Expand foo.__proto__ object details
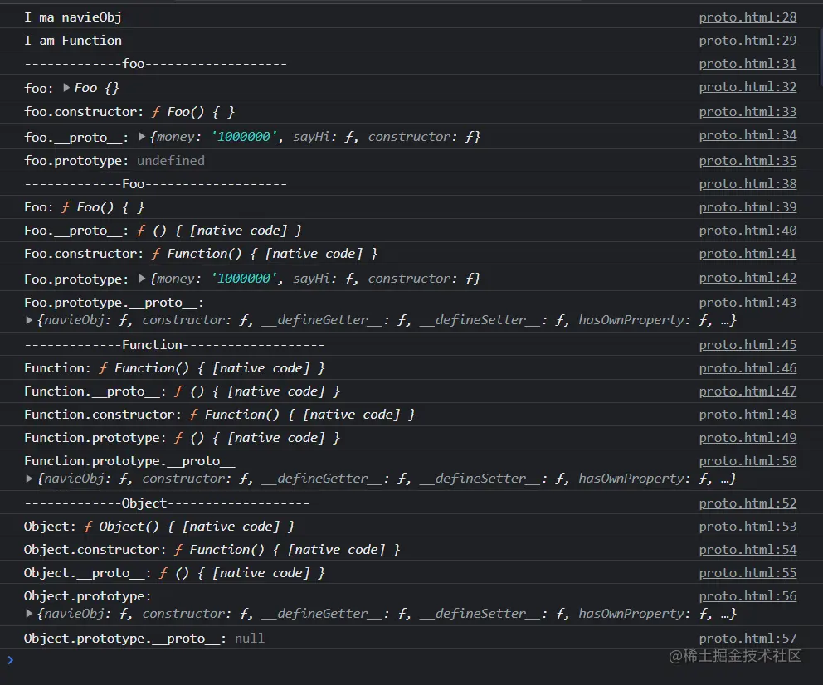This screenshot has height=685, width=823. click(142, 136)
